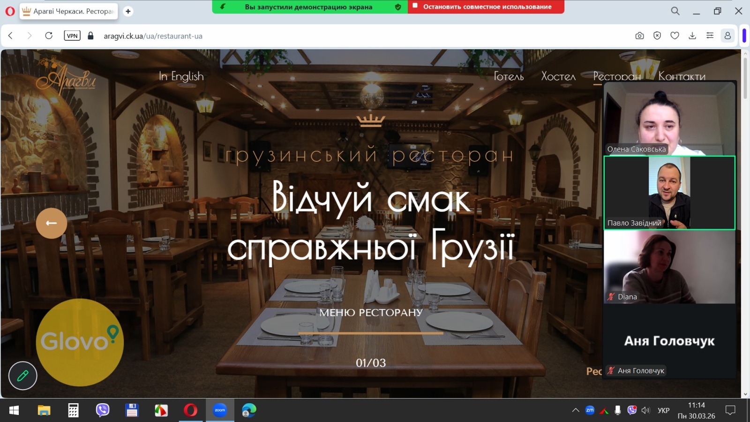The height and width of the screenshot is (422, 750).
Task: Open the browser downloads icon
Action: [692, 36]
